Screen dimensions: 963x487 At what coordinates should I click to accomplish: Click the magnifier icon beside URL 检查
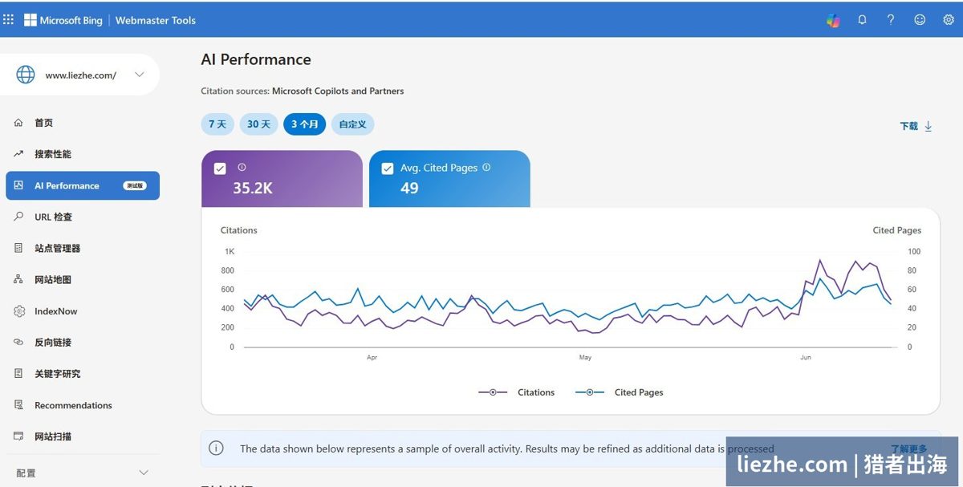[18, 217]
